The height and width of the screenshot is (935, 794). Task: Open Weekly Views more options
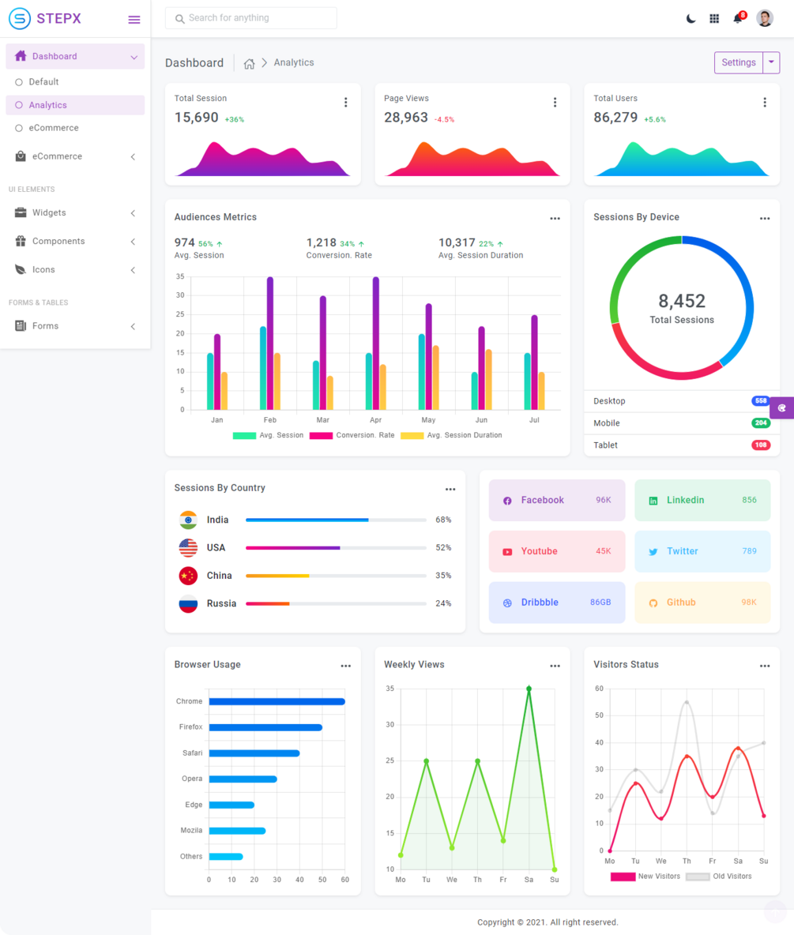tap(555, 666)
